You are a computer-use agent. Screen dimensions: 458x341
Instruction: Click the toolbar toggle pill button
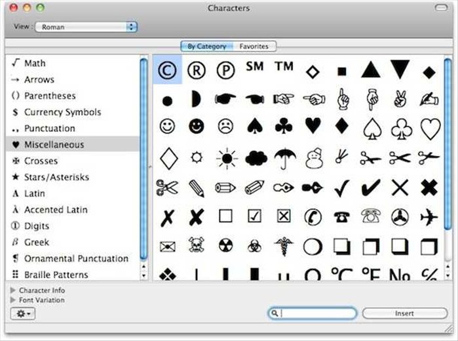[x=441, y=8]
